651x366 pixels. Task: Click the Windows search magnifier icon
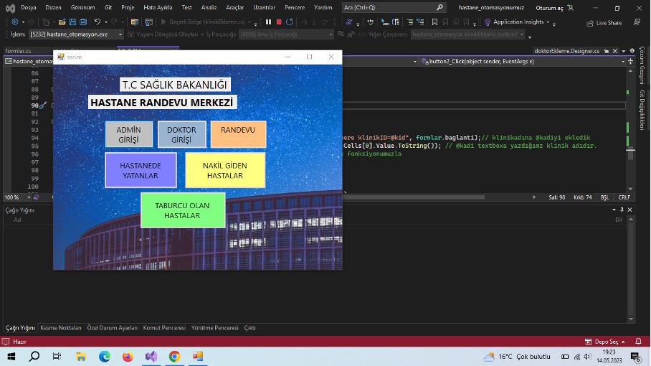pyautogui.click(x=34, y=356)
